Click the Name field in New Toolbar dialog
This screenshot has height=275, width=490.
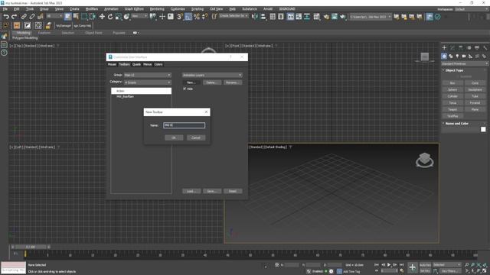click(x=184, y=125)
